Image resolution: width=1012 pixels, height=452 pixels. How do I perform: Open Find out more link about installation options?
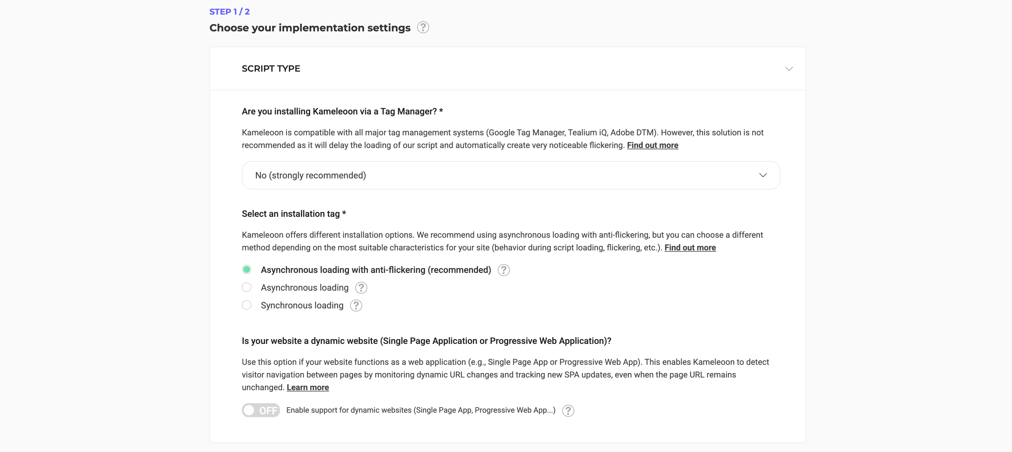(689, 248)
